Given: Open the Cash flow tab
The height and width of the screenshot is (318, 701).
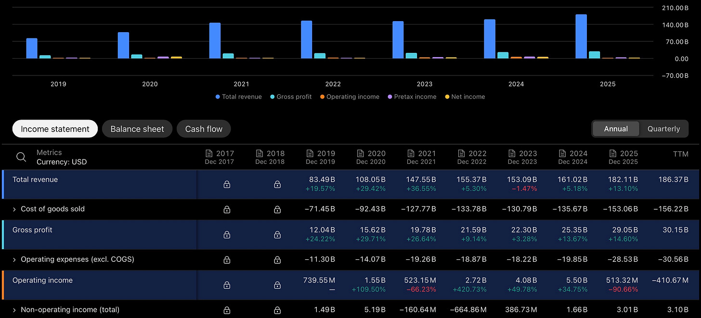Looking at the screenshot, I should point(204,129).
